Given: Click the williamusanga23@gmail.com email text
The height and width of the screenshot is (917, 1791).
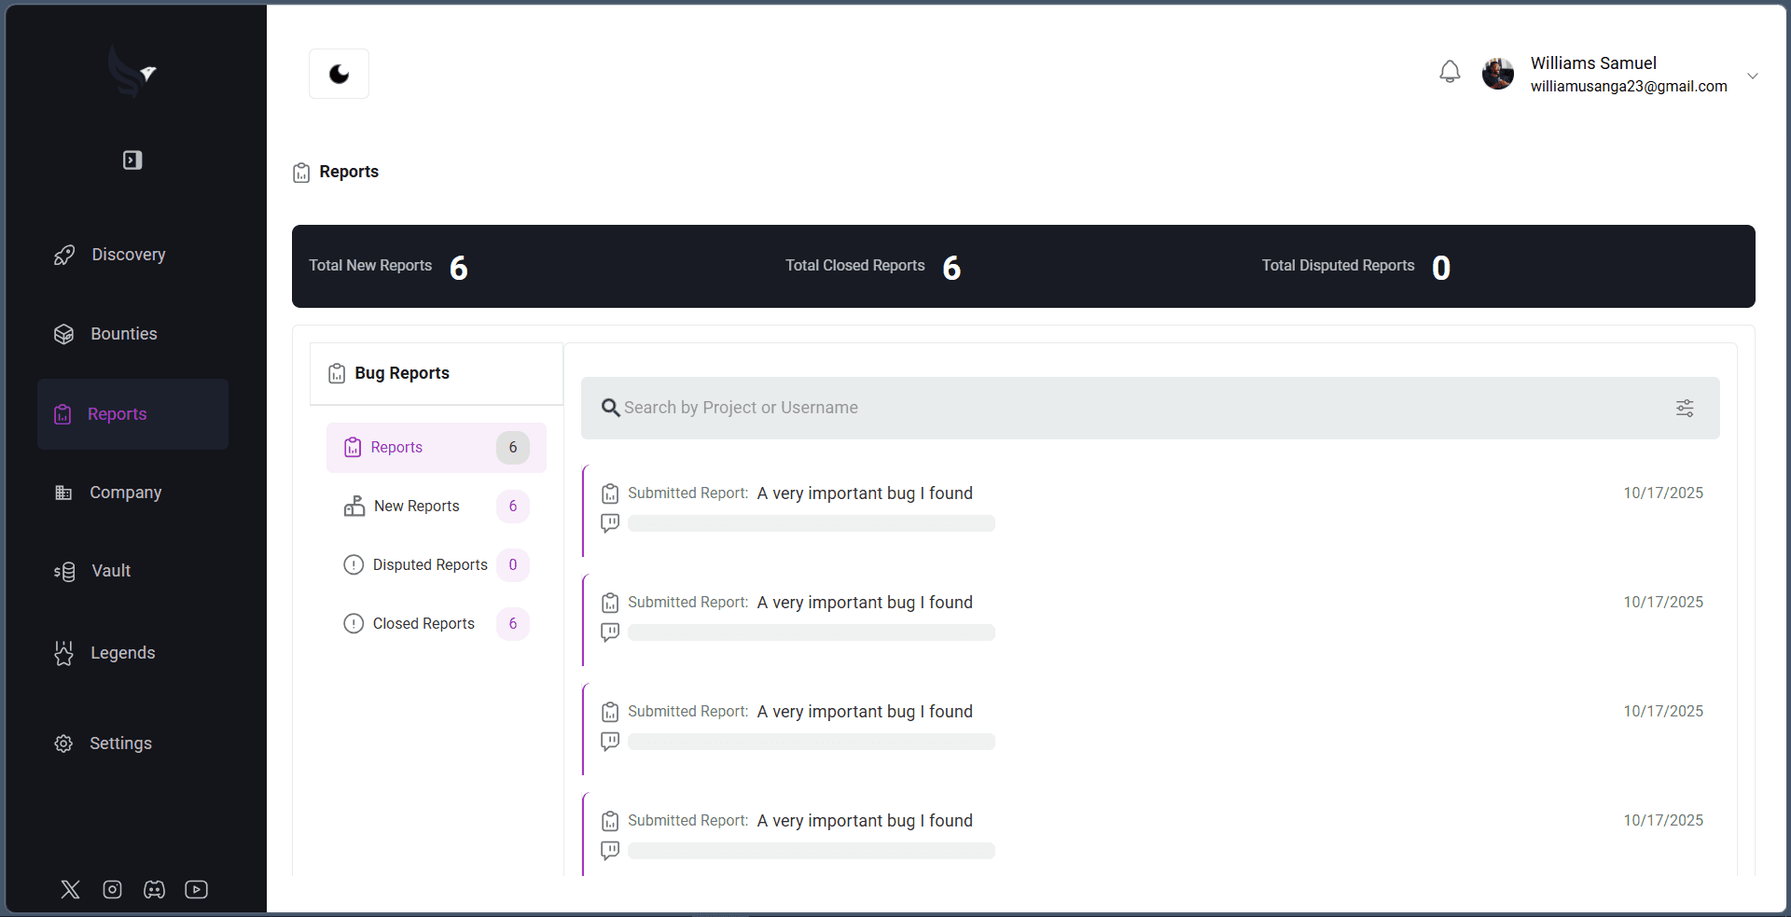Looking at the screenshot, I should click(x=1629, y=87).
